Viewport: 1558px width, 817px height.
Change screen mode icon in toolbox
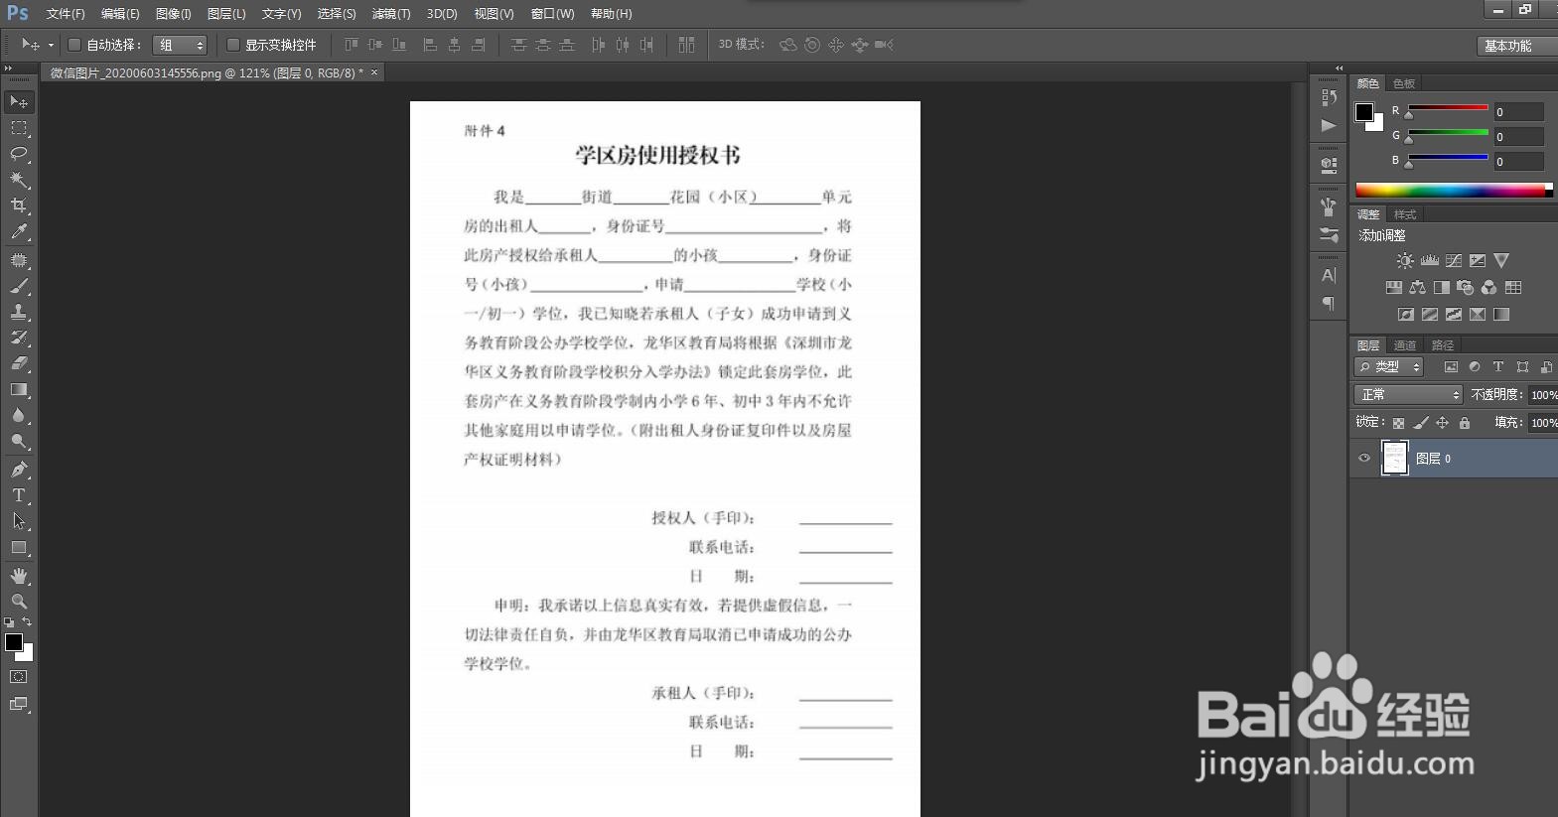click(x=19, y=704)
